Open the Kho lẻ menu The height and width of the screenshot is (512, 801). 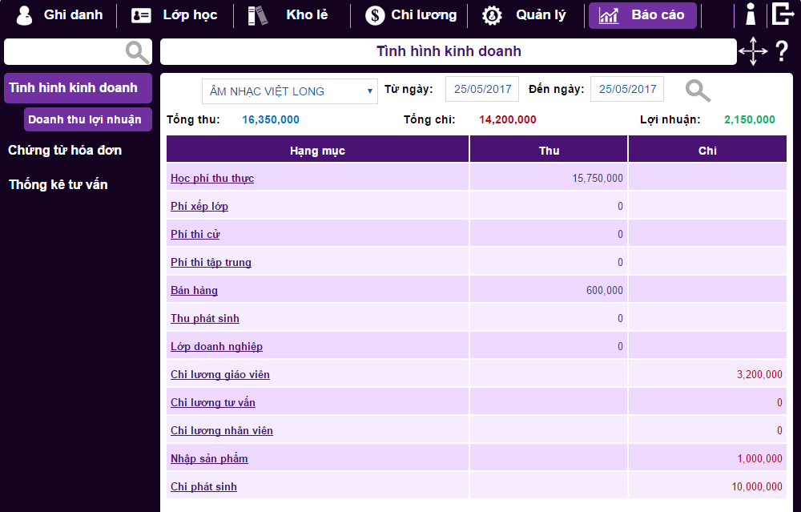tap(289, 15)
